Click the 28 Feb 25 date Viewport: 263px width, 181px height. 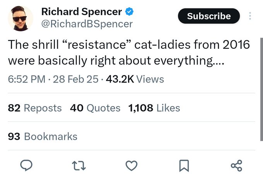76,79
